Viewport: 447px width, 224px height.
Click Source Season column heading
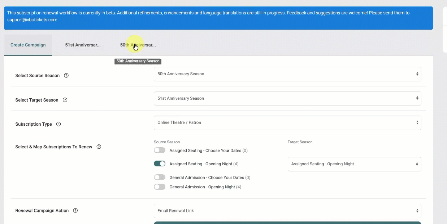[x=167, y=142]
